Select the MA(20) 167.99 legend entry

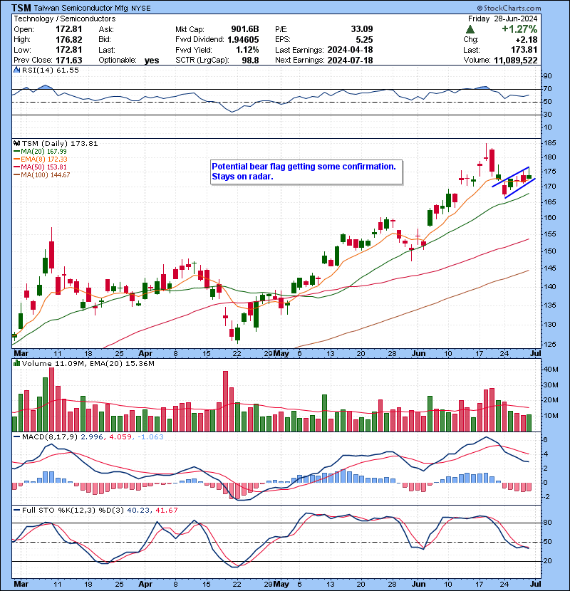point(40,152)
